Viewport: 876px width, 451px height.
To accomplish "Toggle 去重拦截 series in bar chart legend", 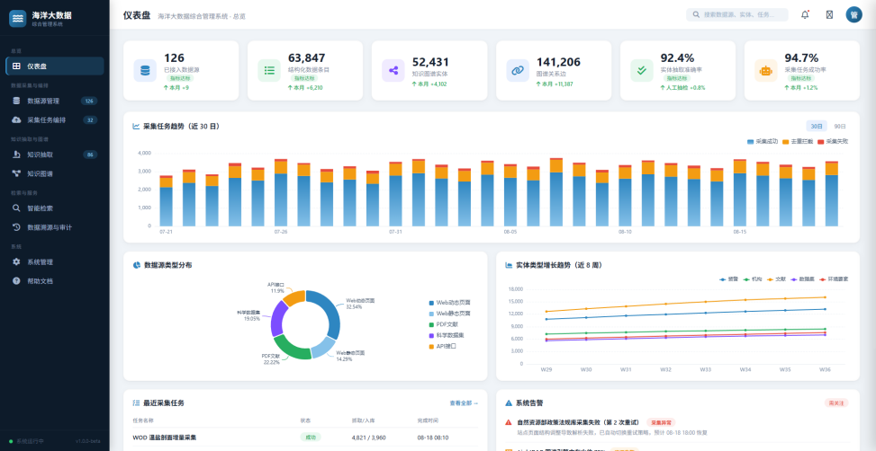I will pos(798,142).
